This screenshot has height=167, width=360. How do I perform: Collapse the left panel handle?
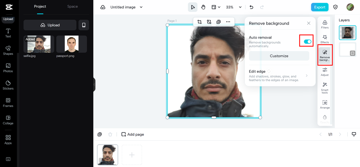point(94,84)
